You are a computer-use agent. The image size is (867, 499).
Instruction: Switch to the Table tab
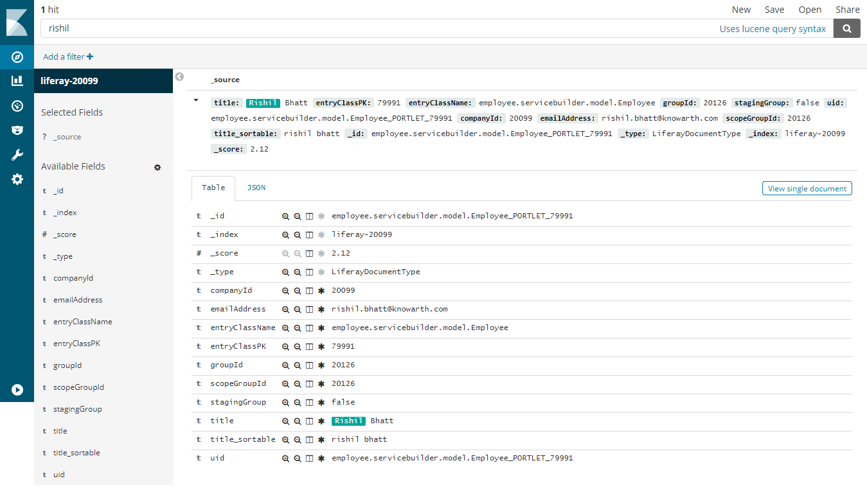[x=213, y=188]
